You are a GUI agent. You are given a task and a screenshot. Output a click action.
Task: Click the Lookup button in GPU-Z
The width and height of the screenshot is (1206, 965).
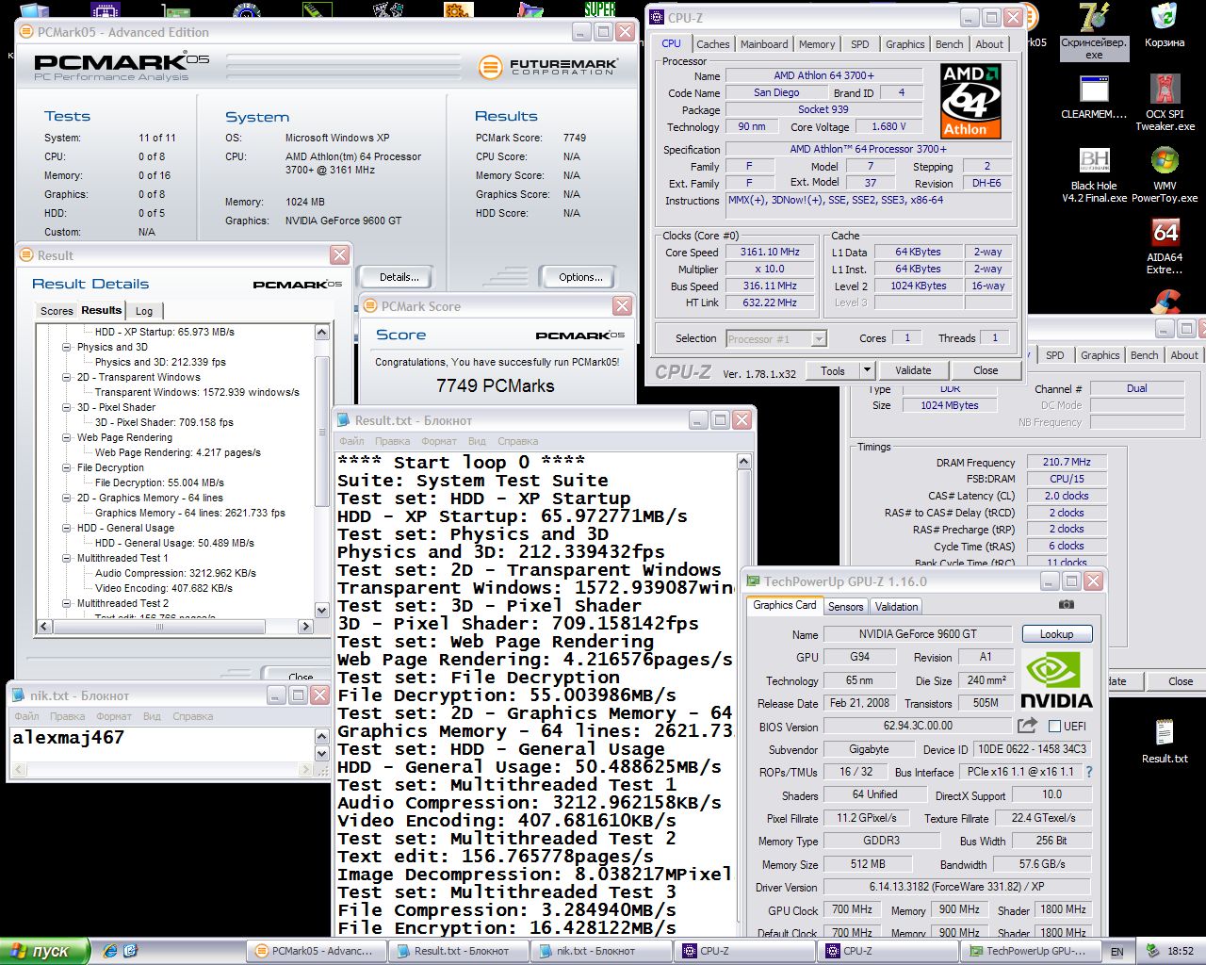1056,634
